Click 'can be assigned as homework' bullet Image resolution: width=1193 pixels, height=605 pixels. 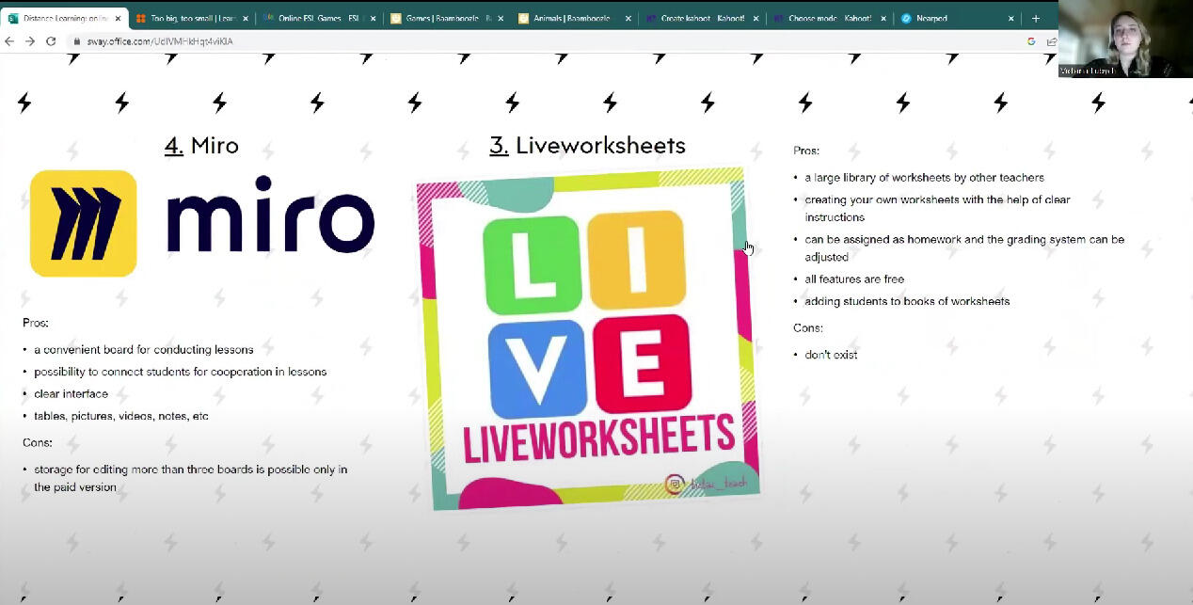tap(964, 247)
